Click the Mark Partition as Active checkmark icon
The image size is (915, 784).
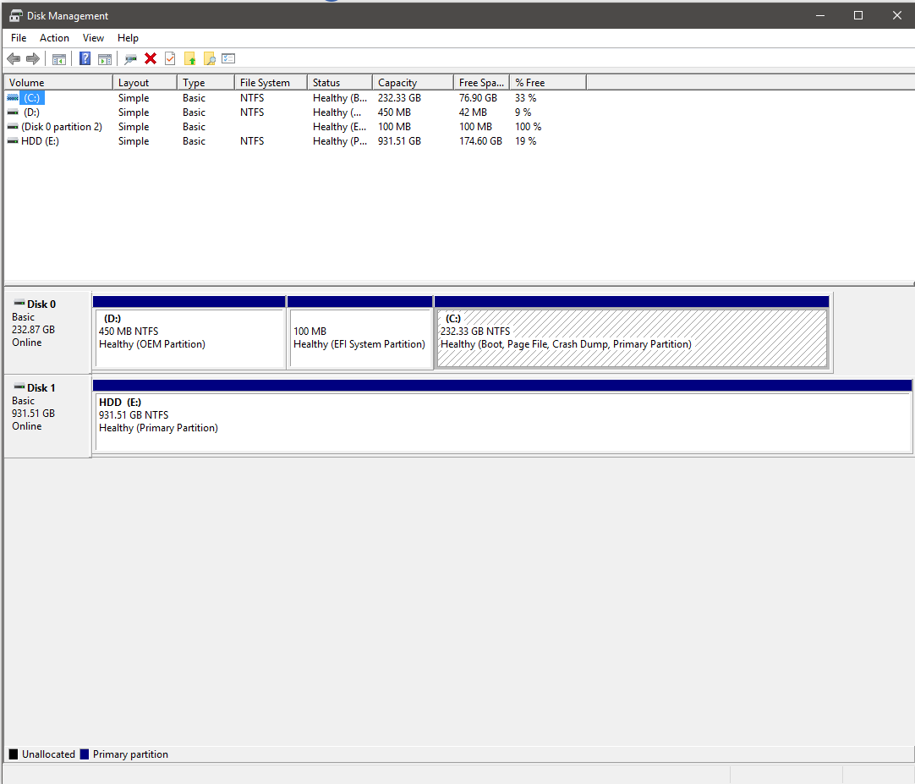pyautogui.click(x=170, y=58)
